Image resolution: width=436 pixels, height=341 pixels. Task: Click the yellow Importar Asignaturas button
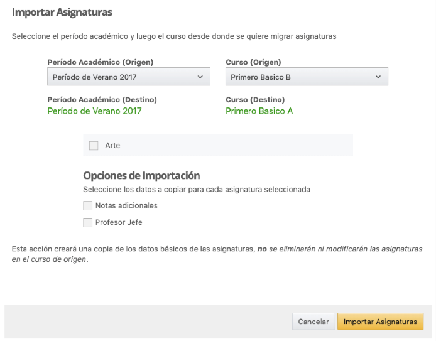(380, 322)
